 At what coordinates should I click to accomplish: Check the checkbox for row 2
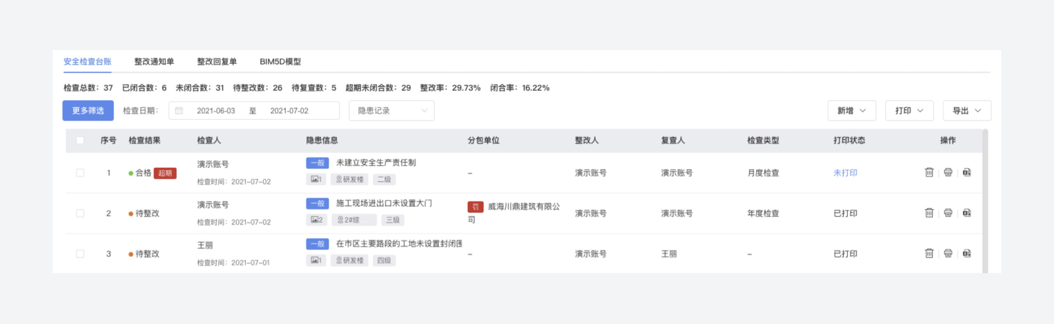[x=80, y=213]
